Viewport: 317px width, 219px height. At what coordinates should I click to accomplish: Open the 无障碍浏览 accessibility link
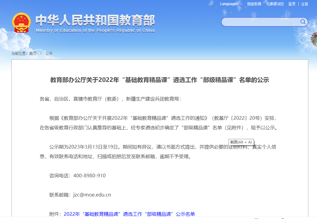click(275, 4)
